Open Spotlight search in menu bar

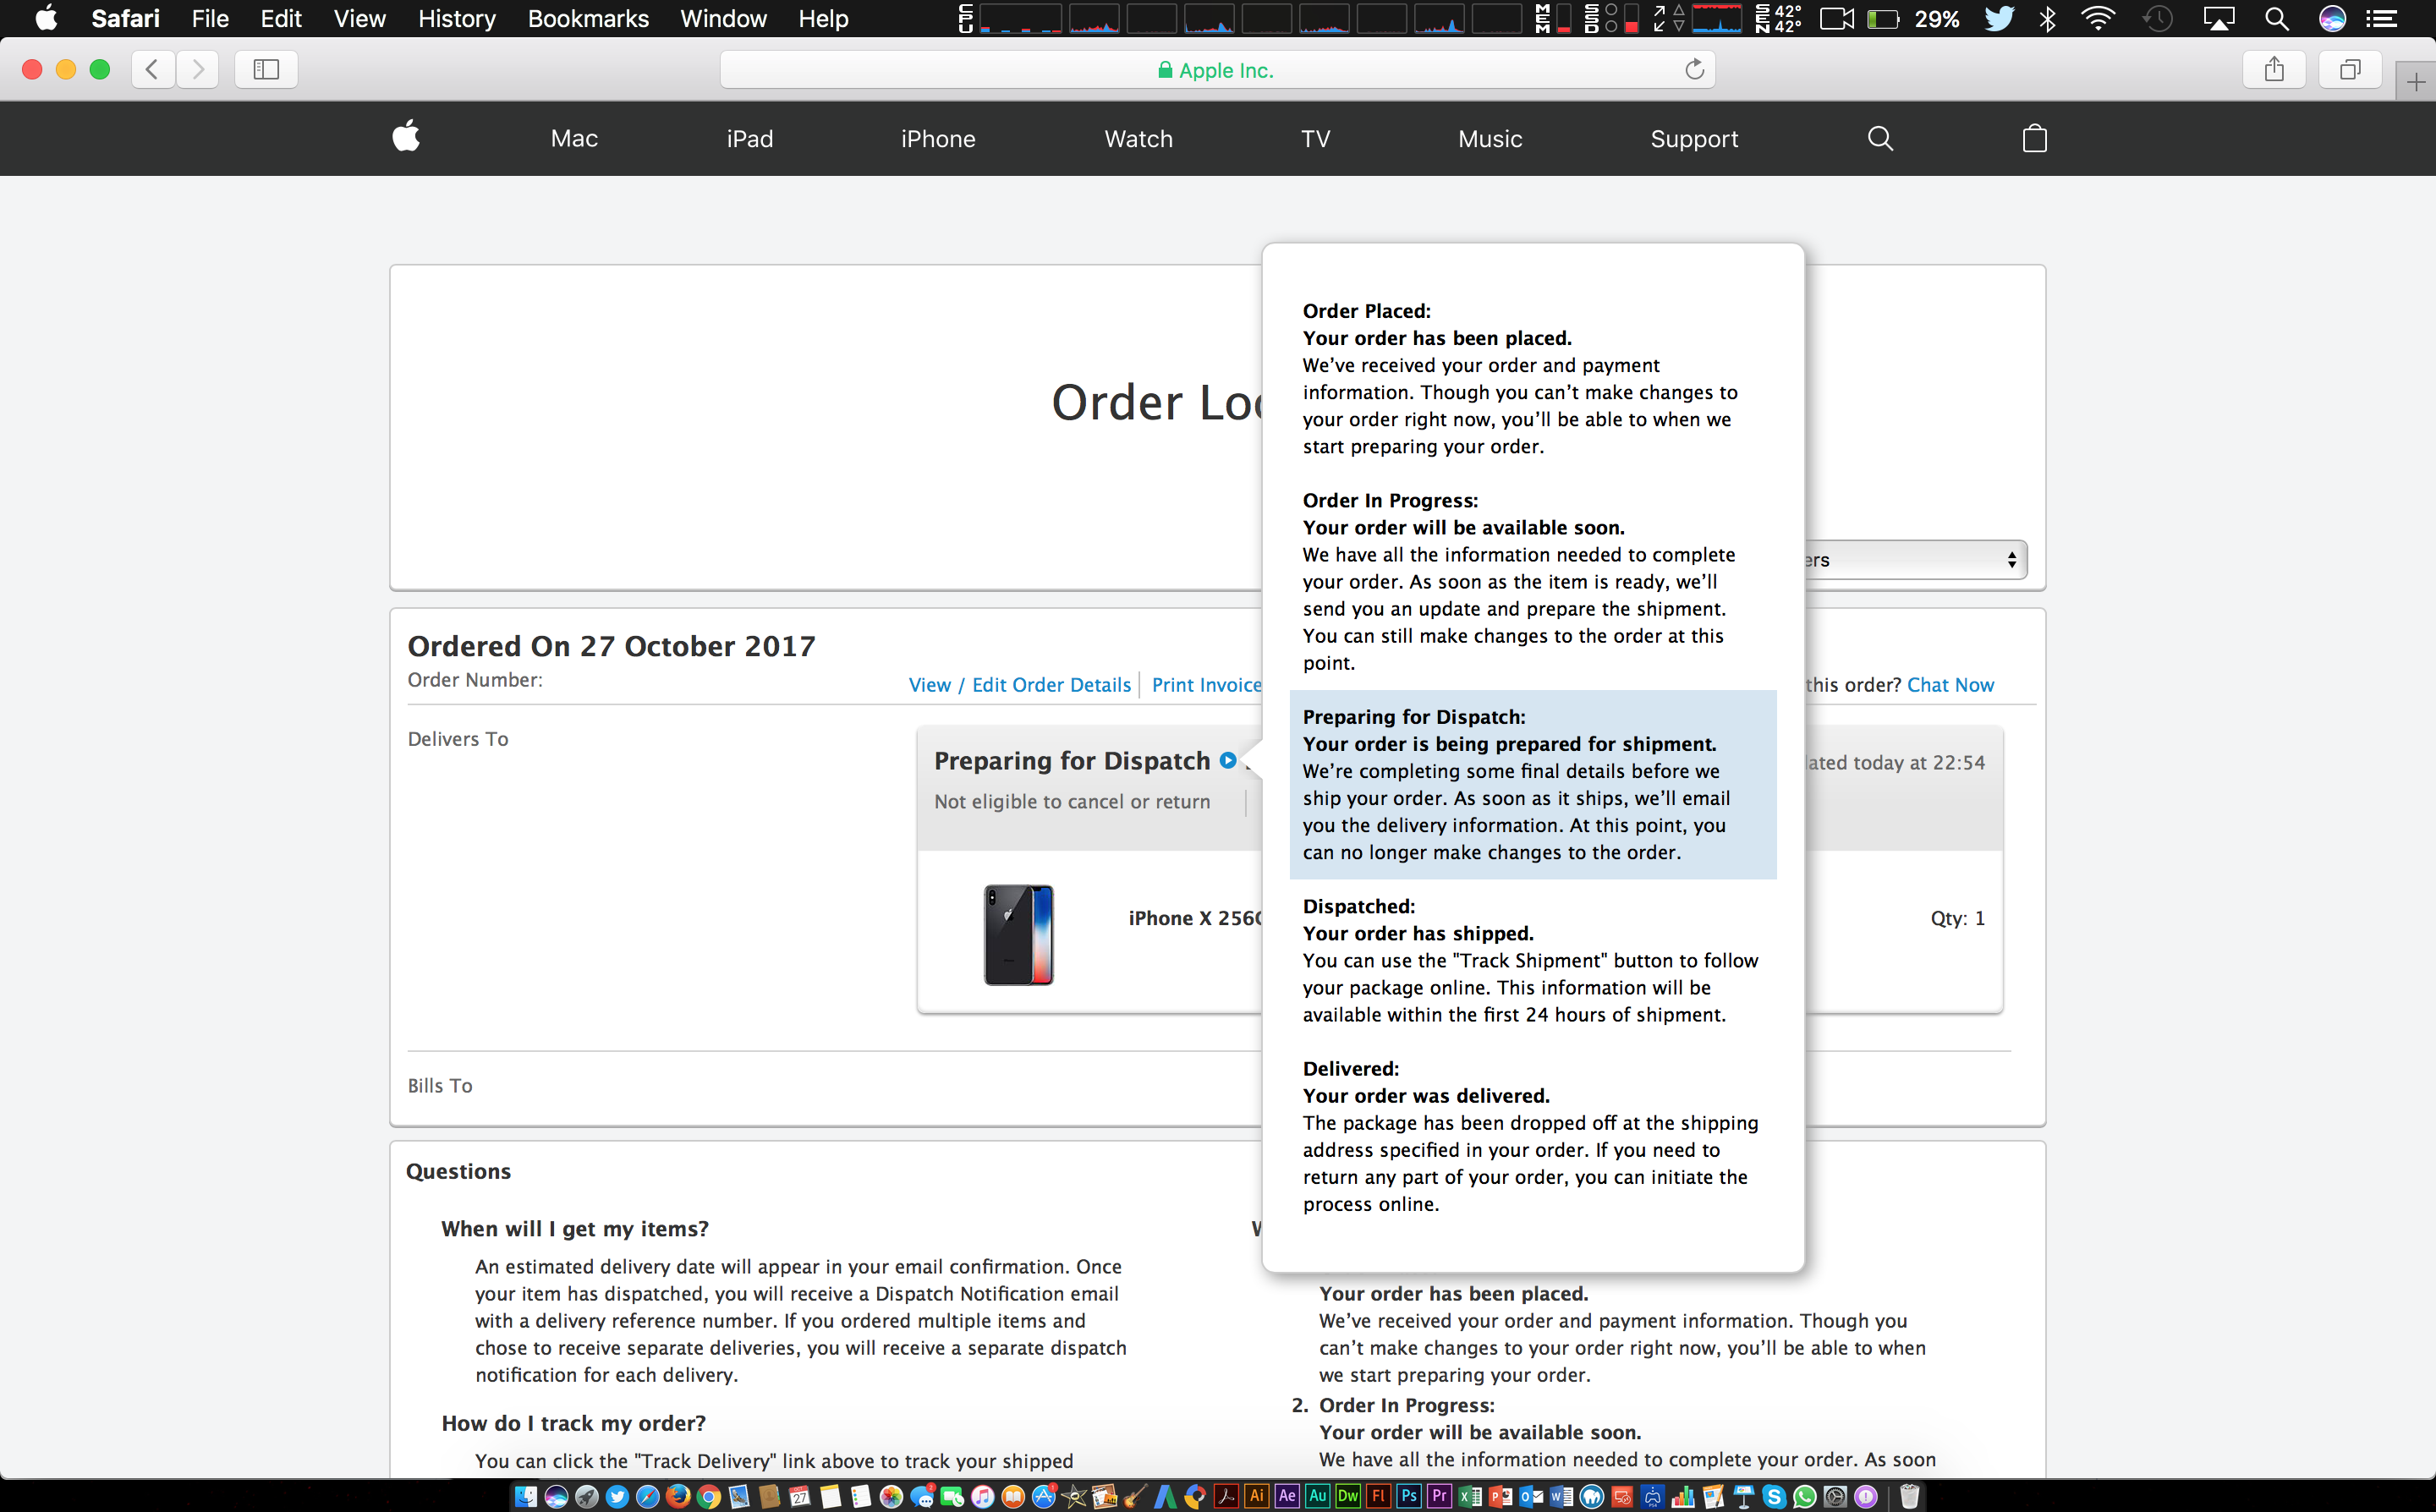tap(2277, 18)
